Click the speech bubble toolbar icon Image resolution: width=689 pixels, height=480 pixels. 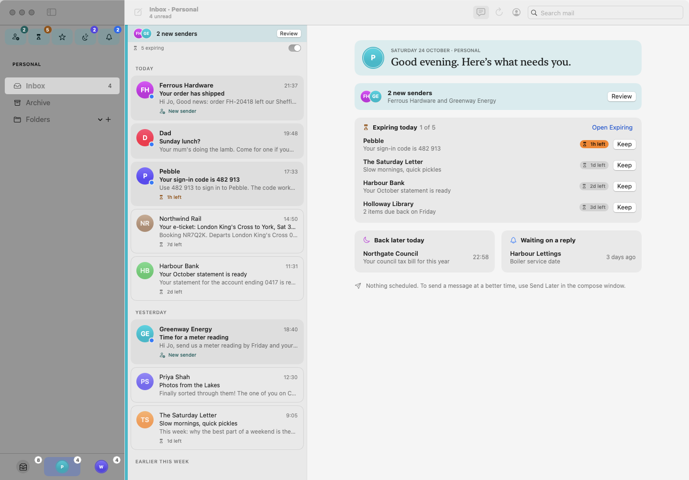pos(481,12)
